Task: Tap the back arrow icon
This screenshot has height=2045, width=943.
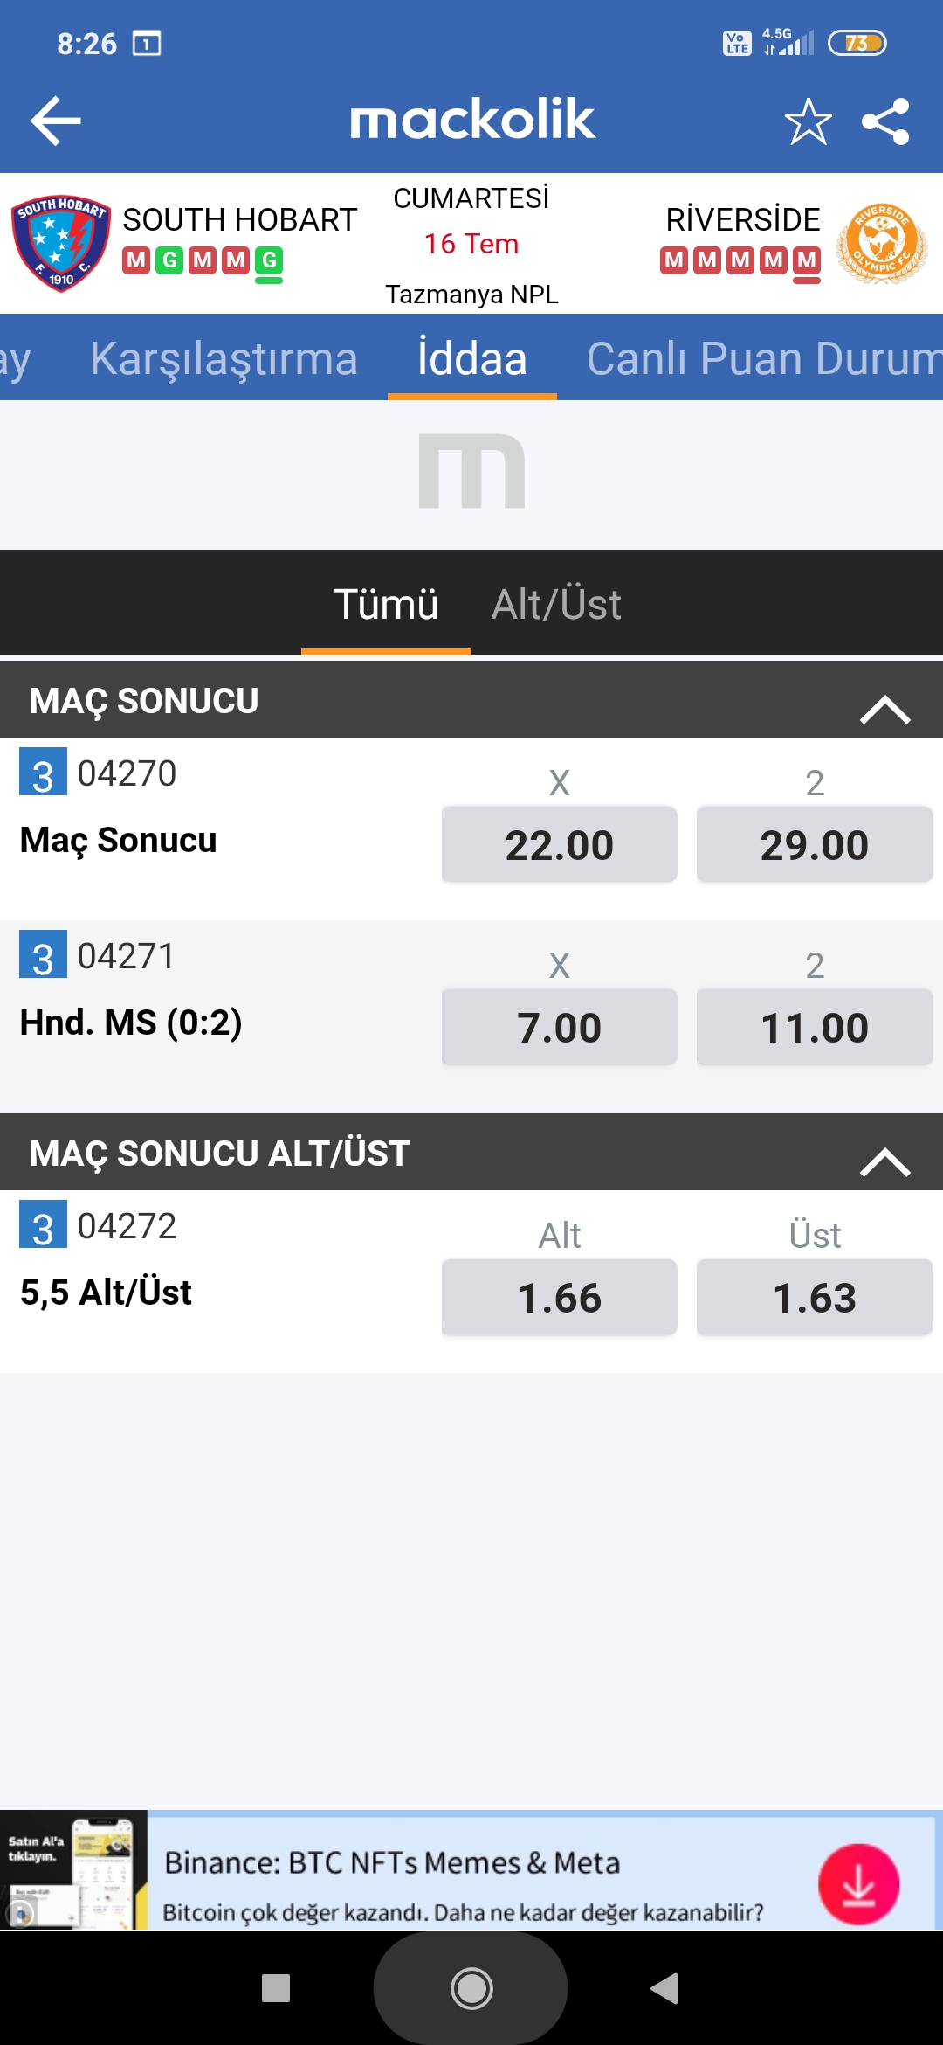Action: coord(56,121)
